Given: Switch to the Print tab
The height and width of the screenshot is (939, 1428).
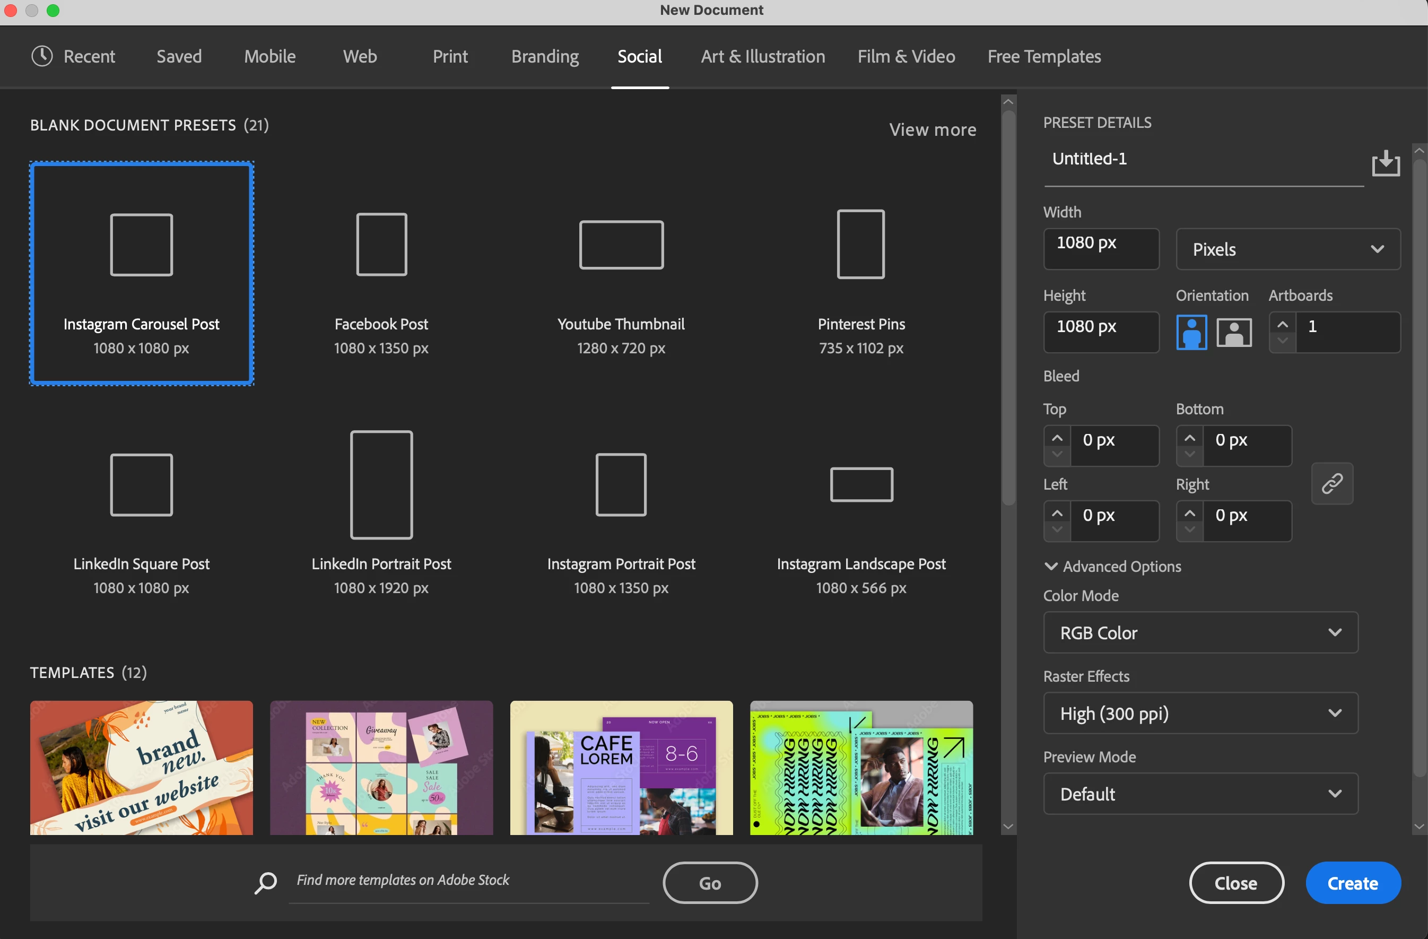Looking at the screenshot, I should click(449, 56).
